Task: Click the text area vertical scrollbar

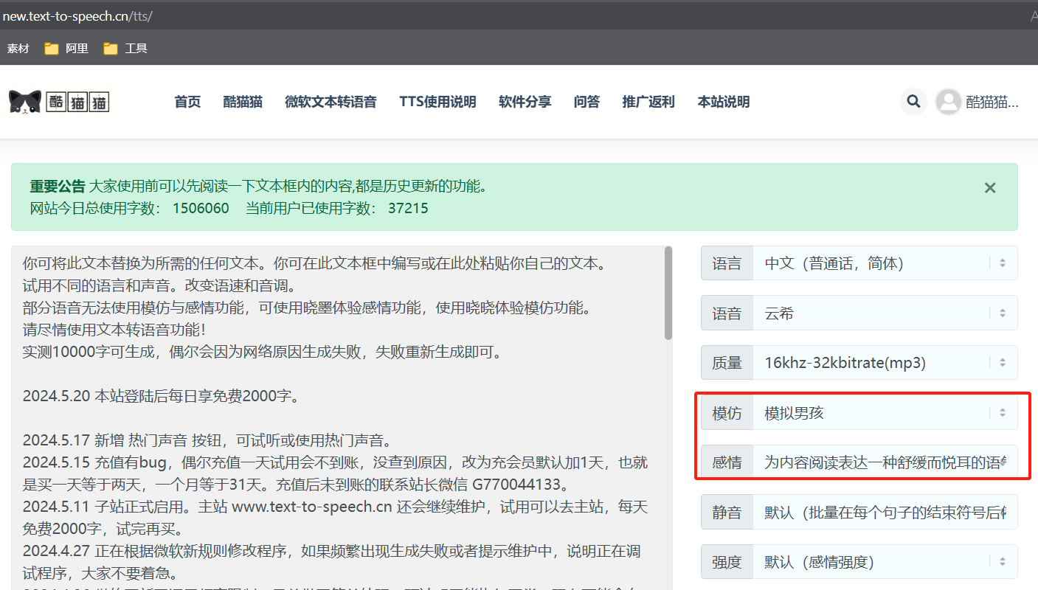Action: pyautogui.click(x=668, y=295)
